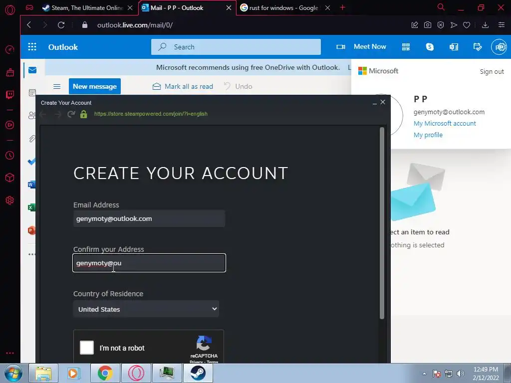Click Steam window reload icon
Screen dimensions: 511x383
(x=71, y=114)
